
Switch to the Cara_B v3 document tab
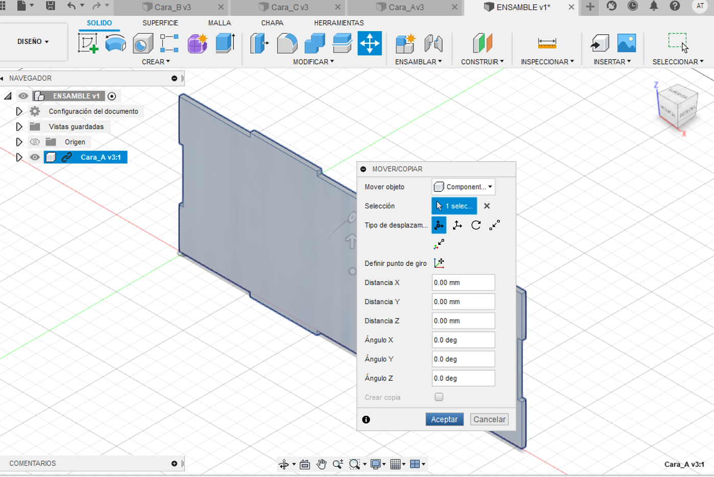[172, 7]
